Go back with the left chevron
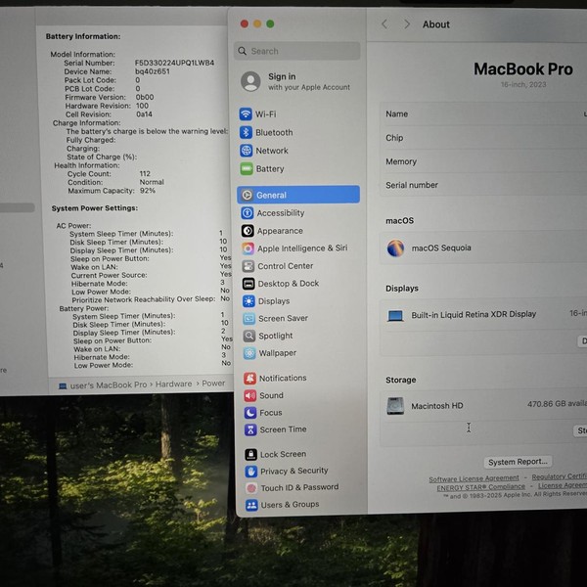This screenshot has width=587, height=587. [384, 24]
